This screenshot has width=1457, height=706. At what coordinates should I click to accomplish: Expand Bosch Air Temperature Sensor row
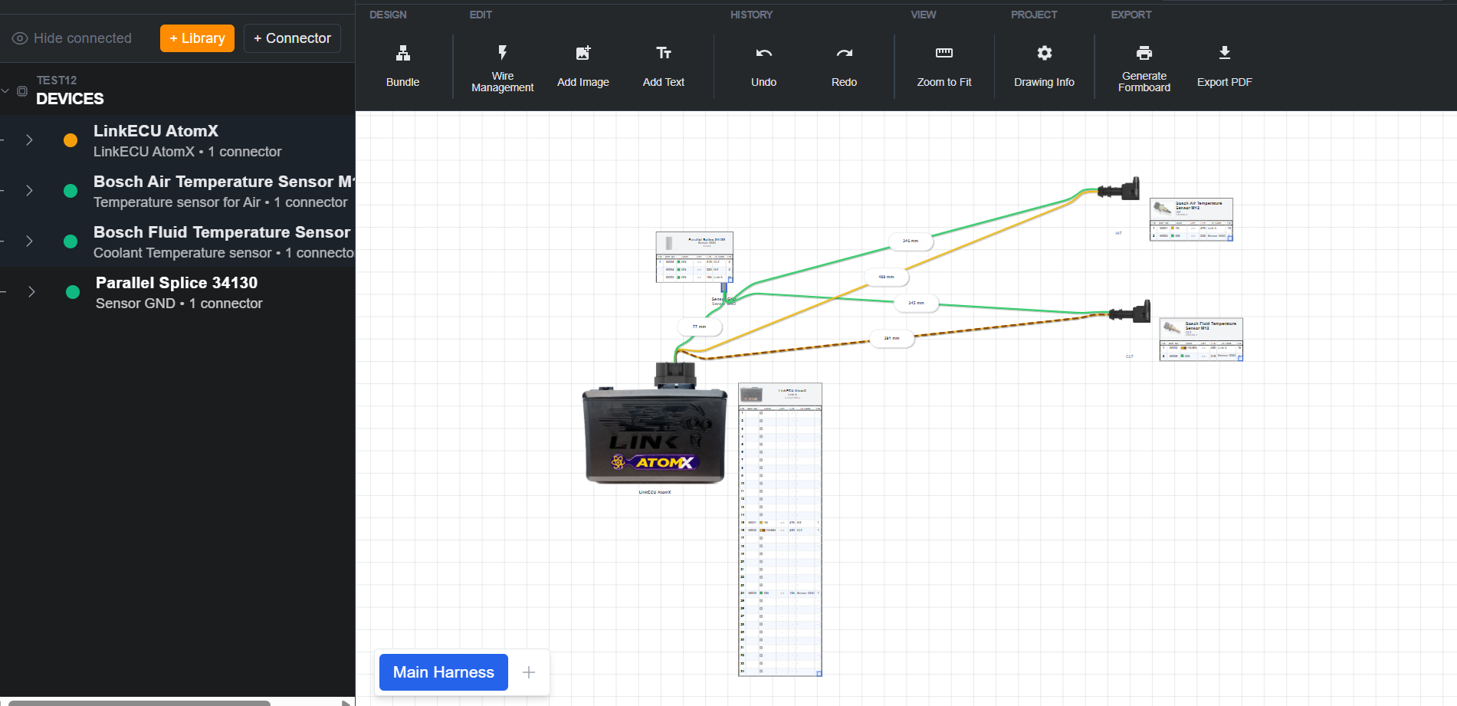click(x=29, y=190)
